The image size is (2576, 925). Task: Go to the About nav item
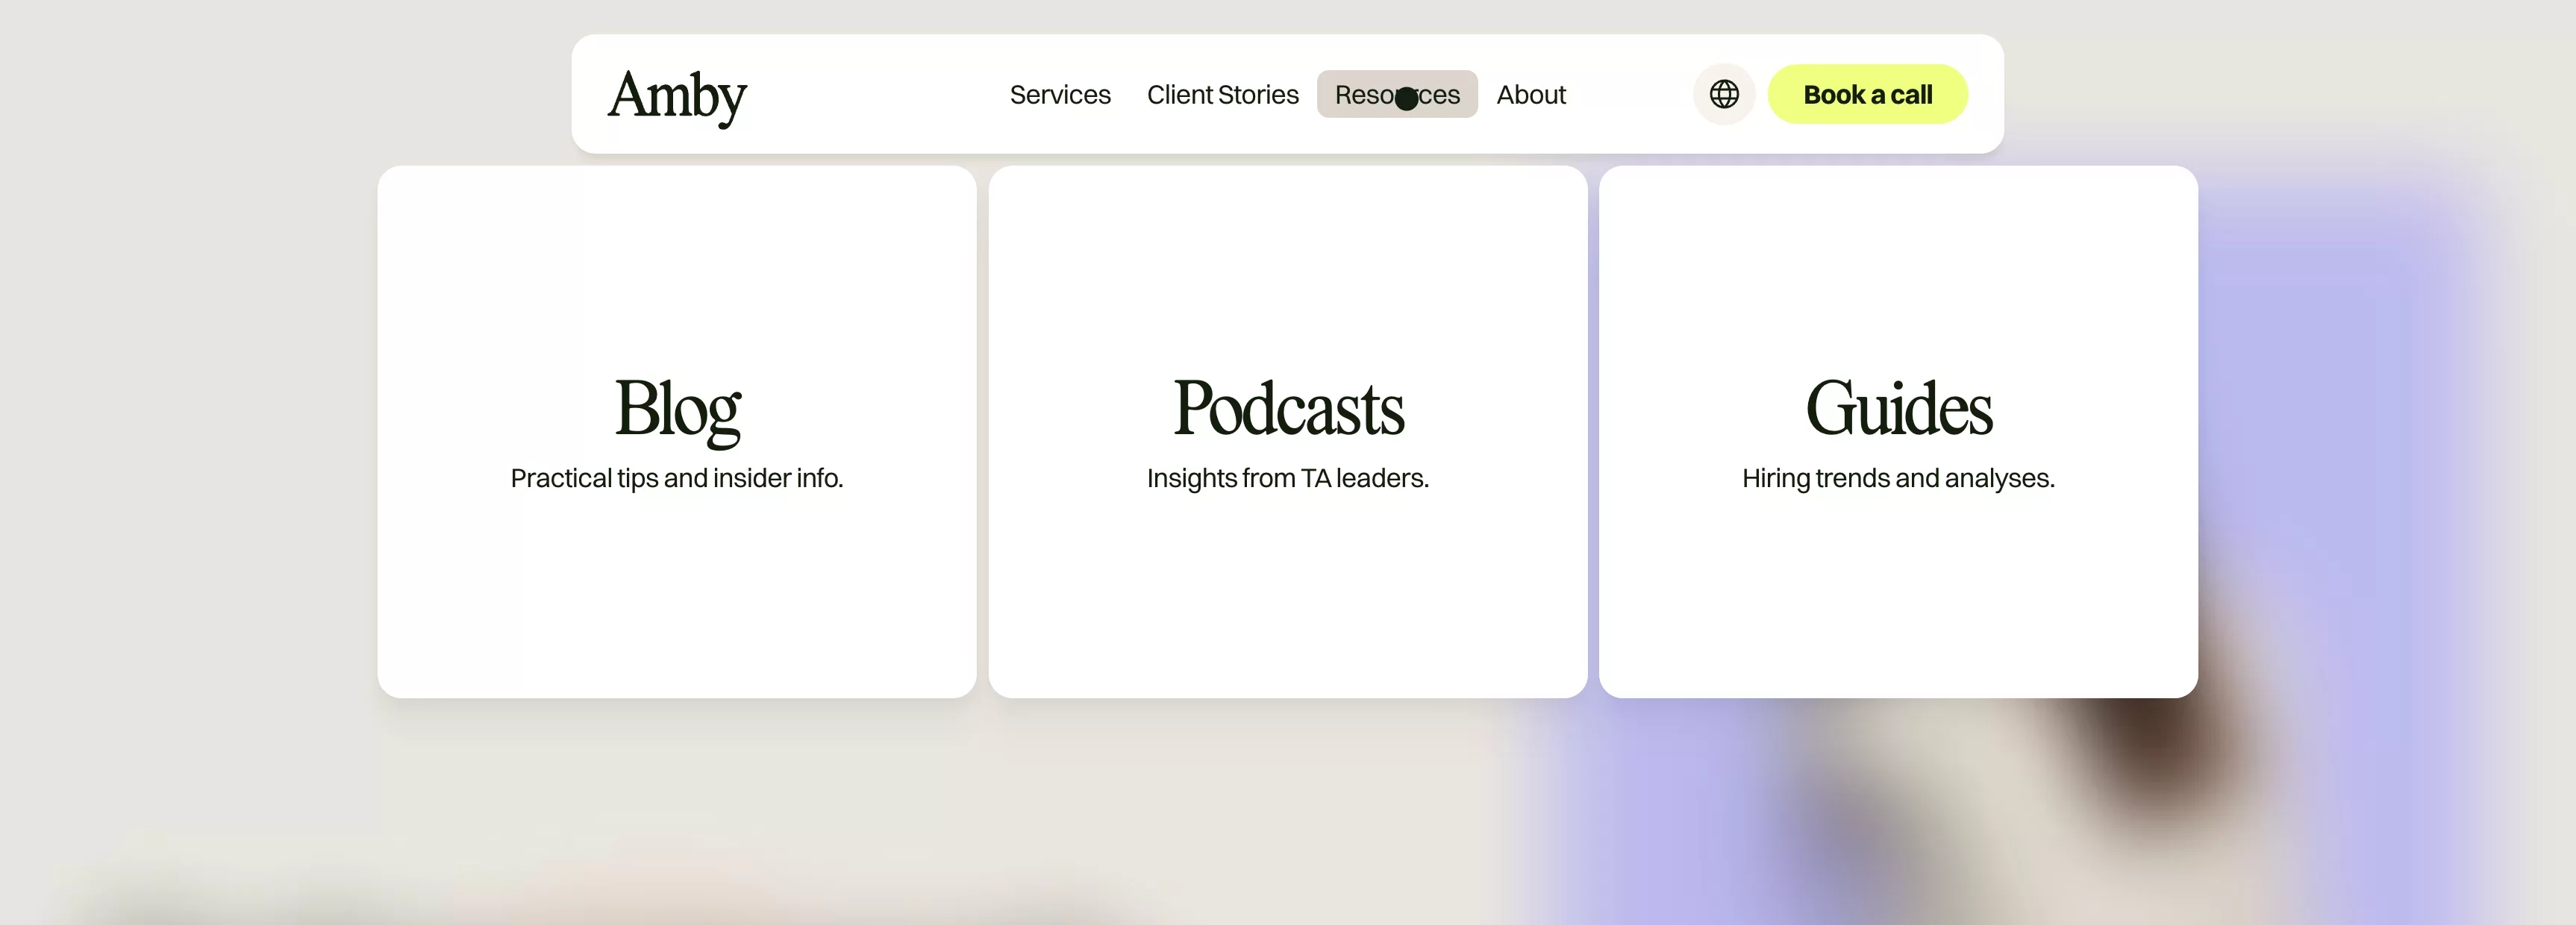[x=1530, y=95]
